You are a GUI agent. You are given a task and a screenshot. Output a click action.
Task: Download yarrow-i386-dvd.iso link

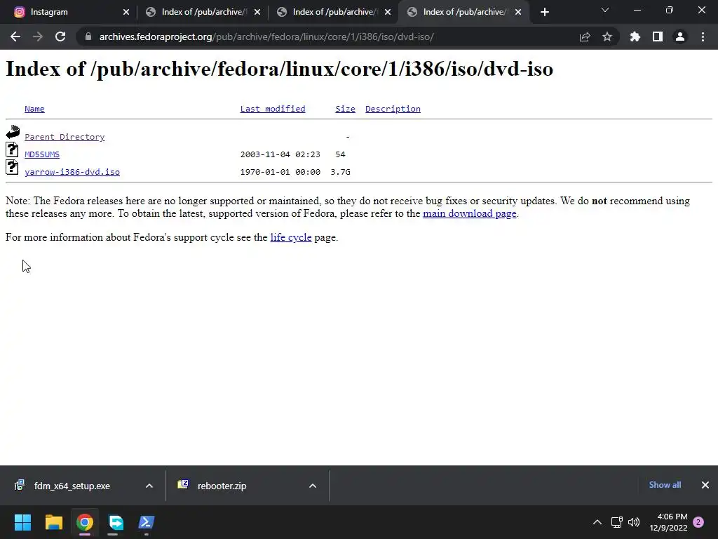coord(72,172)
